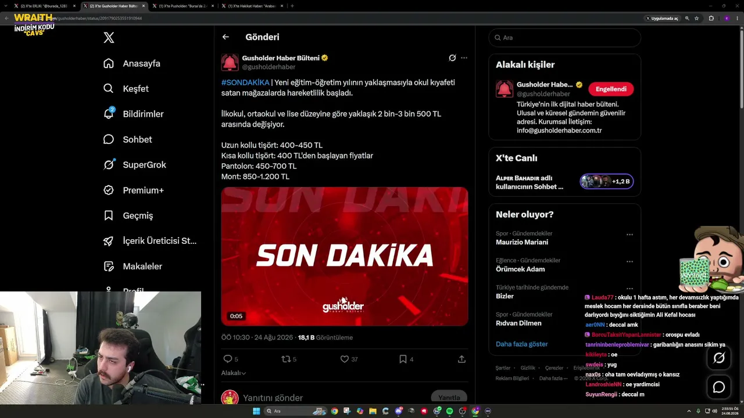Open browser extensions puzzle icon

[x=711, y=18]
